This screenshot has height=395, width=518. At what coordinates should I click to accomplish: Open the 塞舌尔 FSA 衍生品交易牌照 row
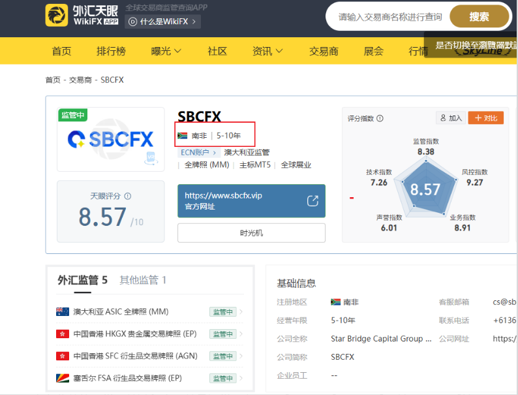tap(149, 378)
